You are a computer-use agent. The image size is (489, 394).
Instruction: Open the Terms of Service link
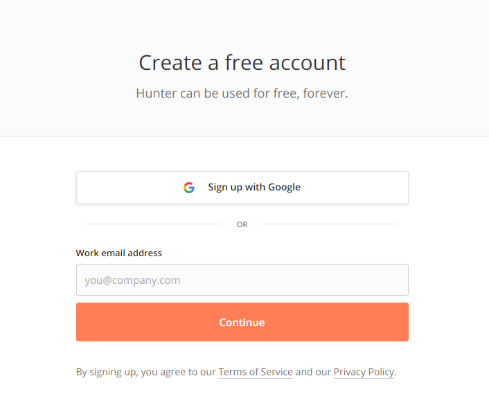pyautogui.click(x=256, y=372)
